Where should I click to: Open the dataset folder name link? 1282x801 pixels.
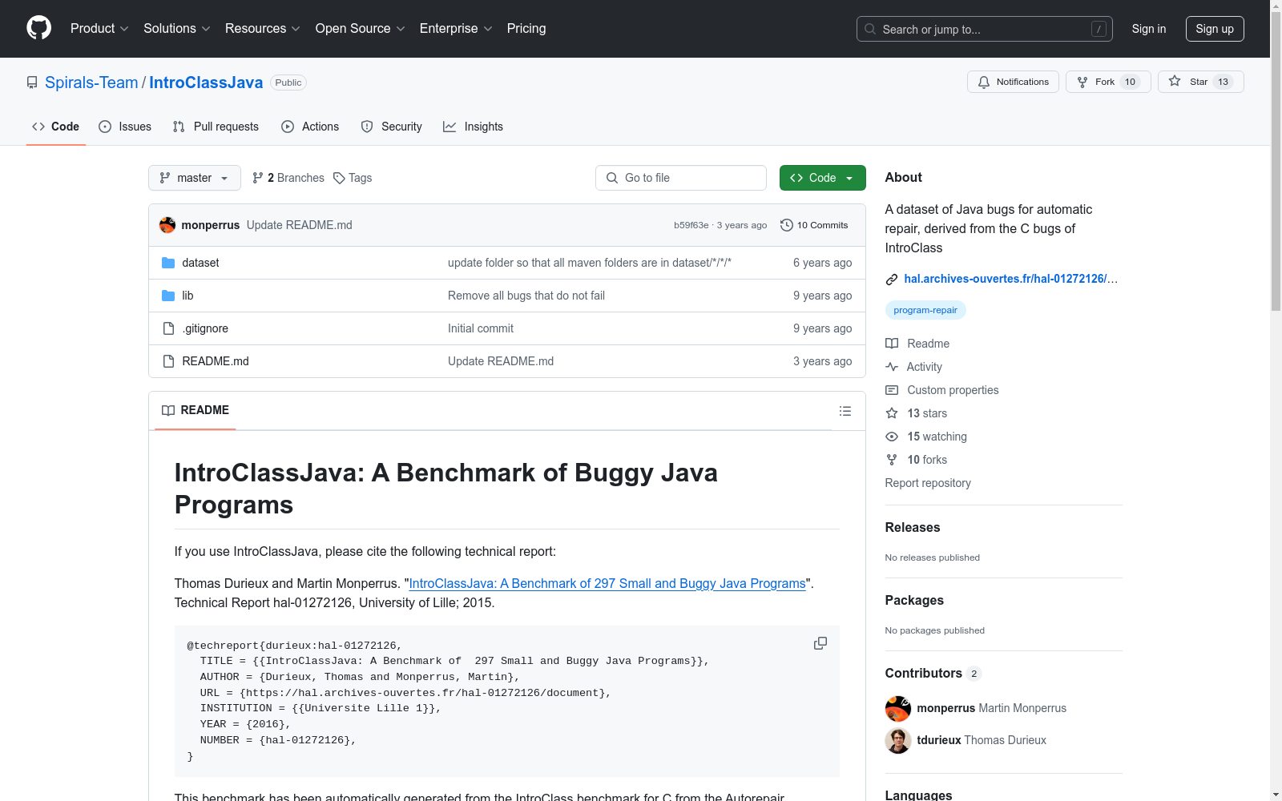pyautogui.click(x=200, y=263)
